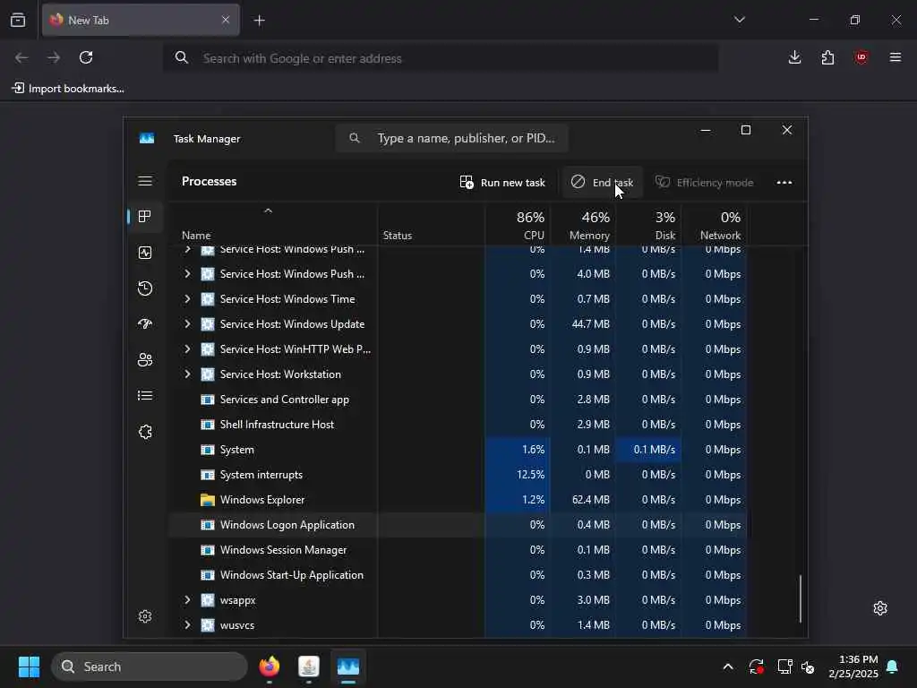The width and height of the screenshot is (917, 688).
Task: Open Firefox list all tabs dropdown
Action: point(739,20)
